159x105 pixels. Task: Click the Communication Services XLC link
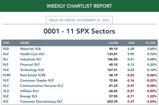pyautogui.click(x=42, y=86)
